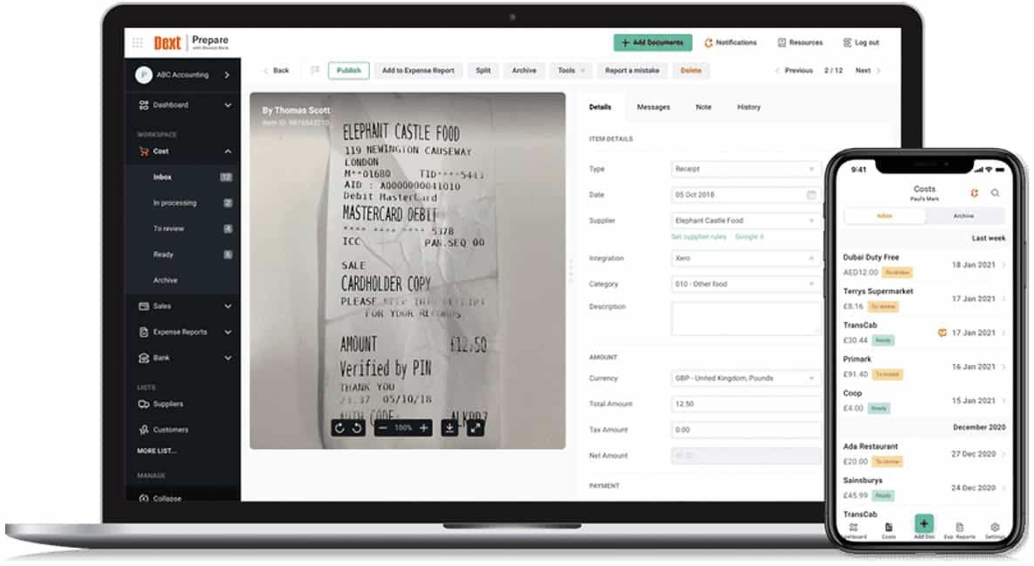Open the Date calendar picker icon
Screen dimensions: 1034x566
coord(811,195)
